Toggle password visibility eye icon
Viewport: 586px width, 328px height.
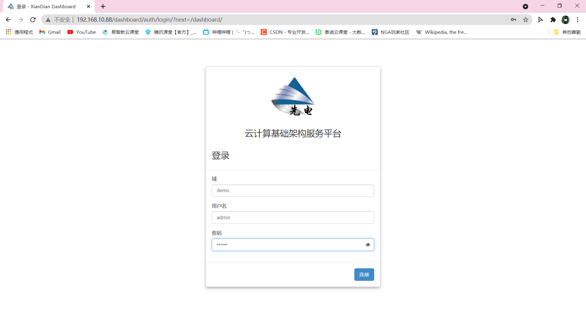pos(368,245)
